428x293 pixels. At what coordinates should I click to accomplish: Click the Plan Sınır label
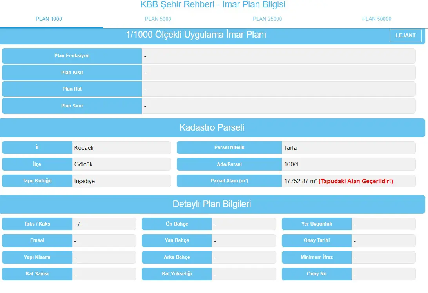tap(72, 106)
